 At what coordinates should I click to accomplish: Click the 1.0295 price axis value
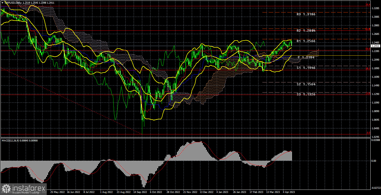click(x=375, y=137)
